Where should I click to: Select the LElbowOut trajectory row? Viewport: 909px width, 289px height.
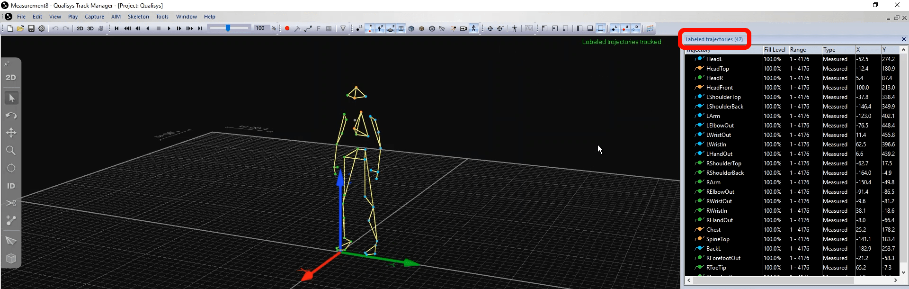pos(792,126)
